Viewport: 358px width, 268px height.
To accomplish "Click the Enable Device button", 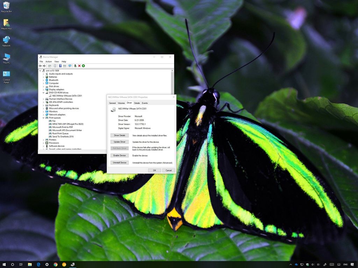I will pyautogui.click(x=120, y=155).
